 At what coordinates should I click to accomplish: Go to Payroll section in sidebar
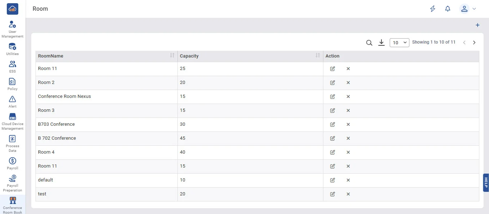coord(13,163)
